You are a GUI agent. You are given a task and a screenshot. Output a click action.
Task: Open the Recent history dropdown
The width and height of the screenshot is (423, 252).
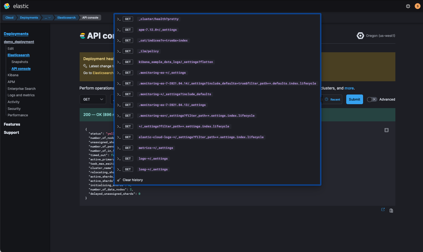tap(333, 100)
